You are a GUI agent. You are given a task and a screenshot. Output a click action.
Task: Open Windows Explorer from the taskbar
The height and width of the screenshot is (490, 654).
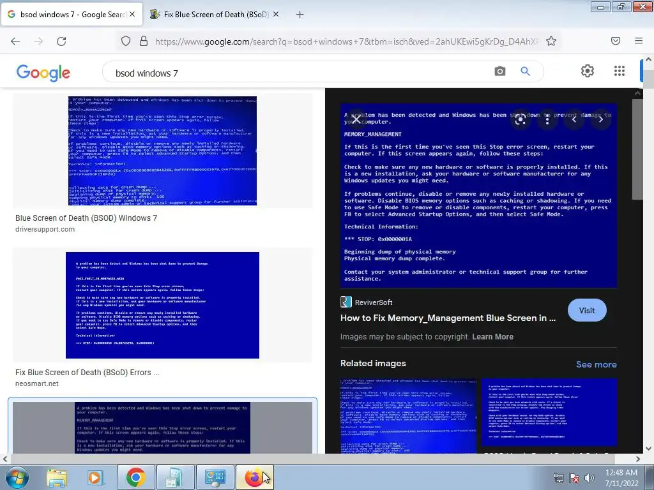point(56,477)
